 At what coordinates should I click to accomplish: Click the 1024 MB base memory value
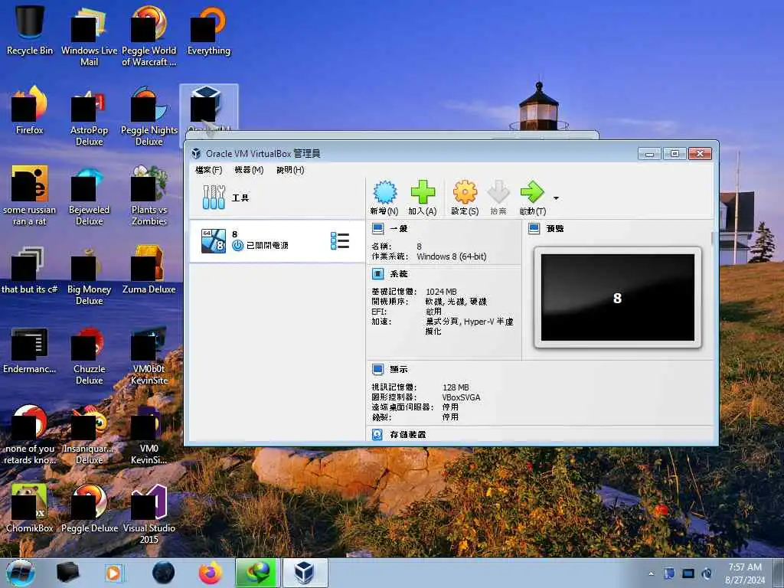(441, 292)
